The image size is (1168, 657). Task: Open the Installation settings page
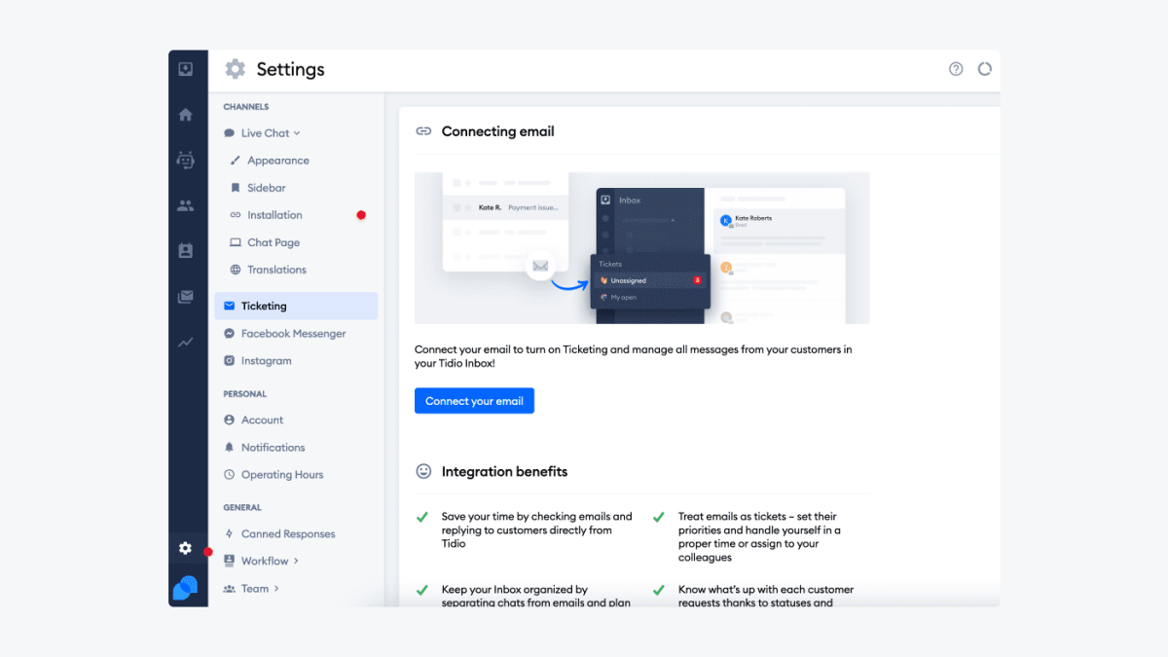274,215
